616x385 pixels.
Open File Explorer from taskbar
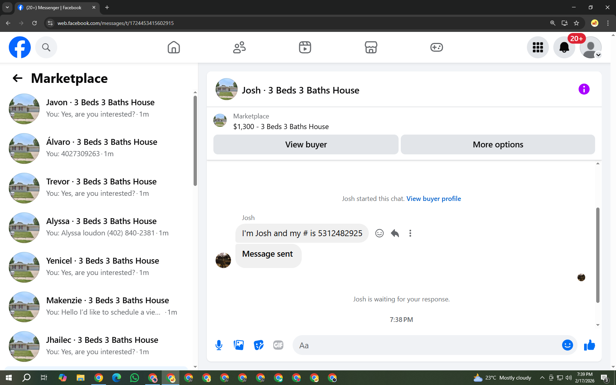81,378
